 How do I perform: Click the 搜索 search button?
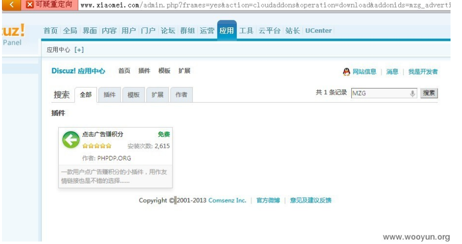pyautogui.click(x=429, y=93)
